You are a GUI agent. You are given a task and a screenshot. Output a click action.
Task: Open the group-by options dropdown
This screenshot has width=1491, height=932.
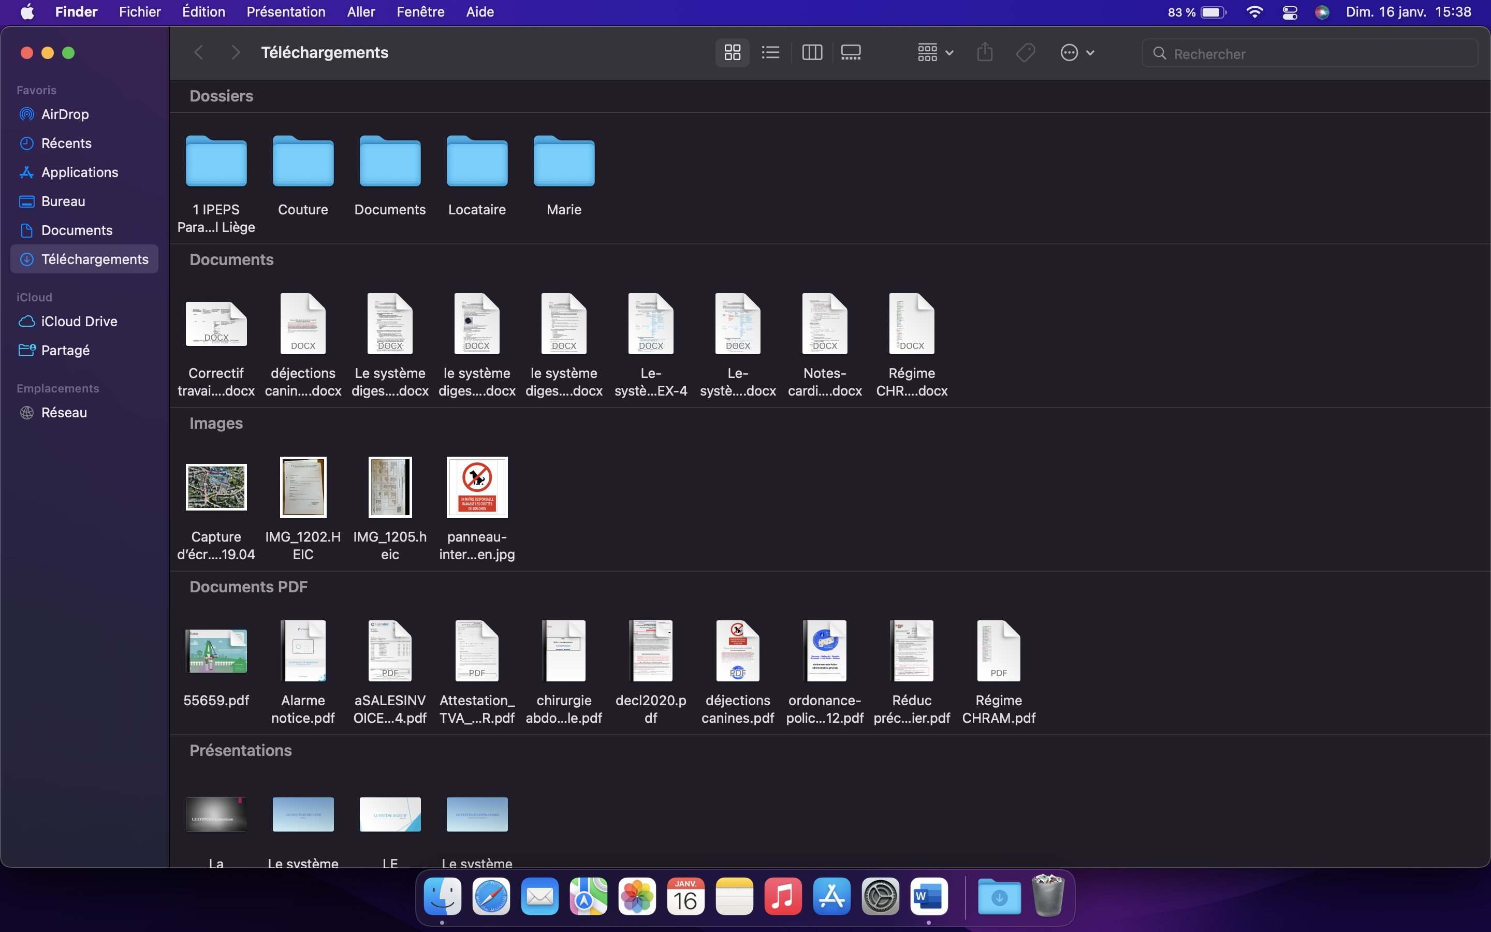(x=934, y=52)
